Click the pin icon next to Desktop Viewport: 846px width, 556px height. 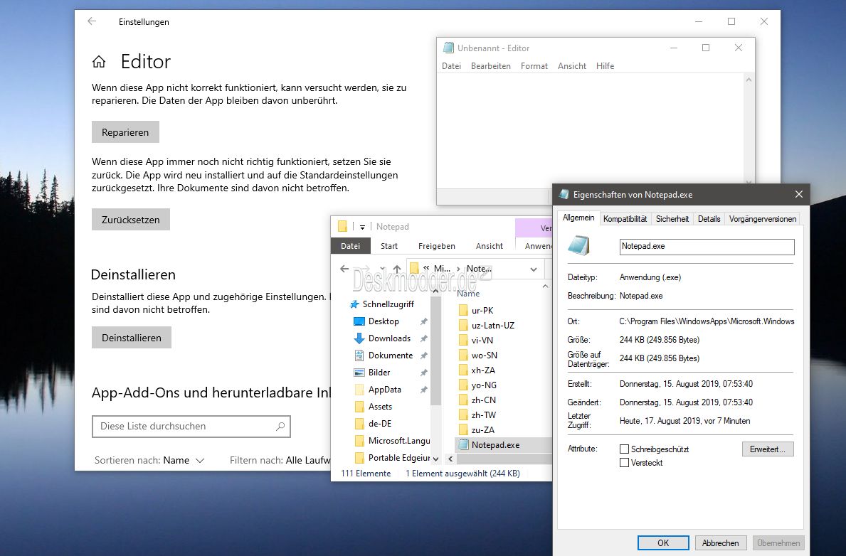[x=424, y=321]
